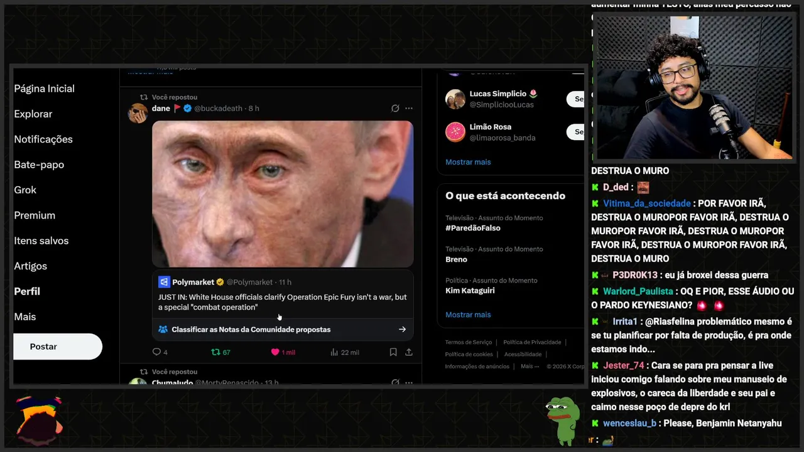Open the quoted Polymarket post text

(282, 302)
